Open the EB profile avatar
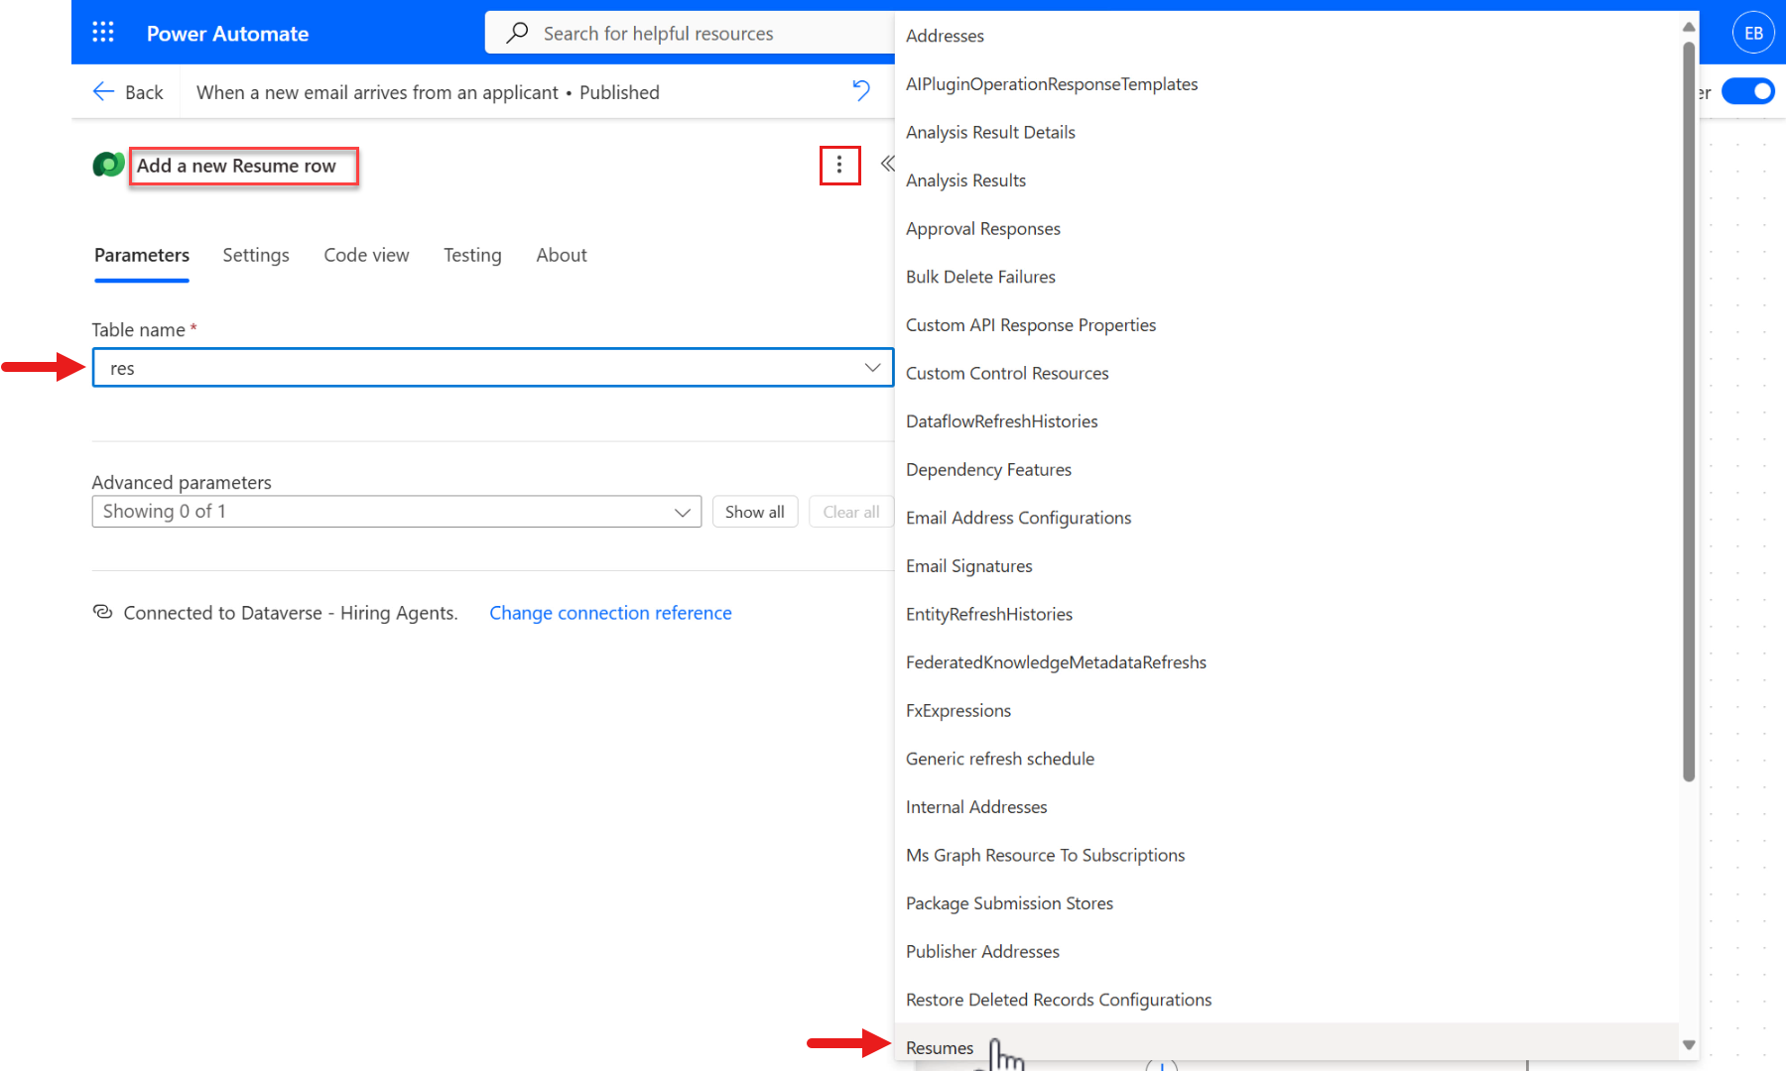This screenshot has width=1786, height=1071. click(1752, 32)
